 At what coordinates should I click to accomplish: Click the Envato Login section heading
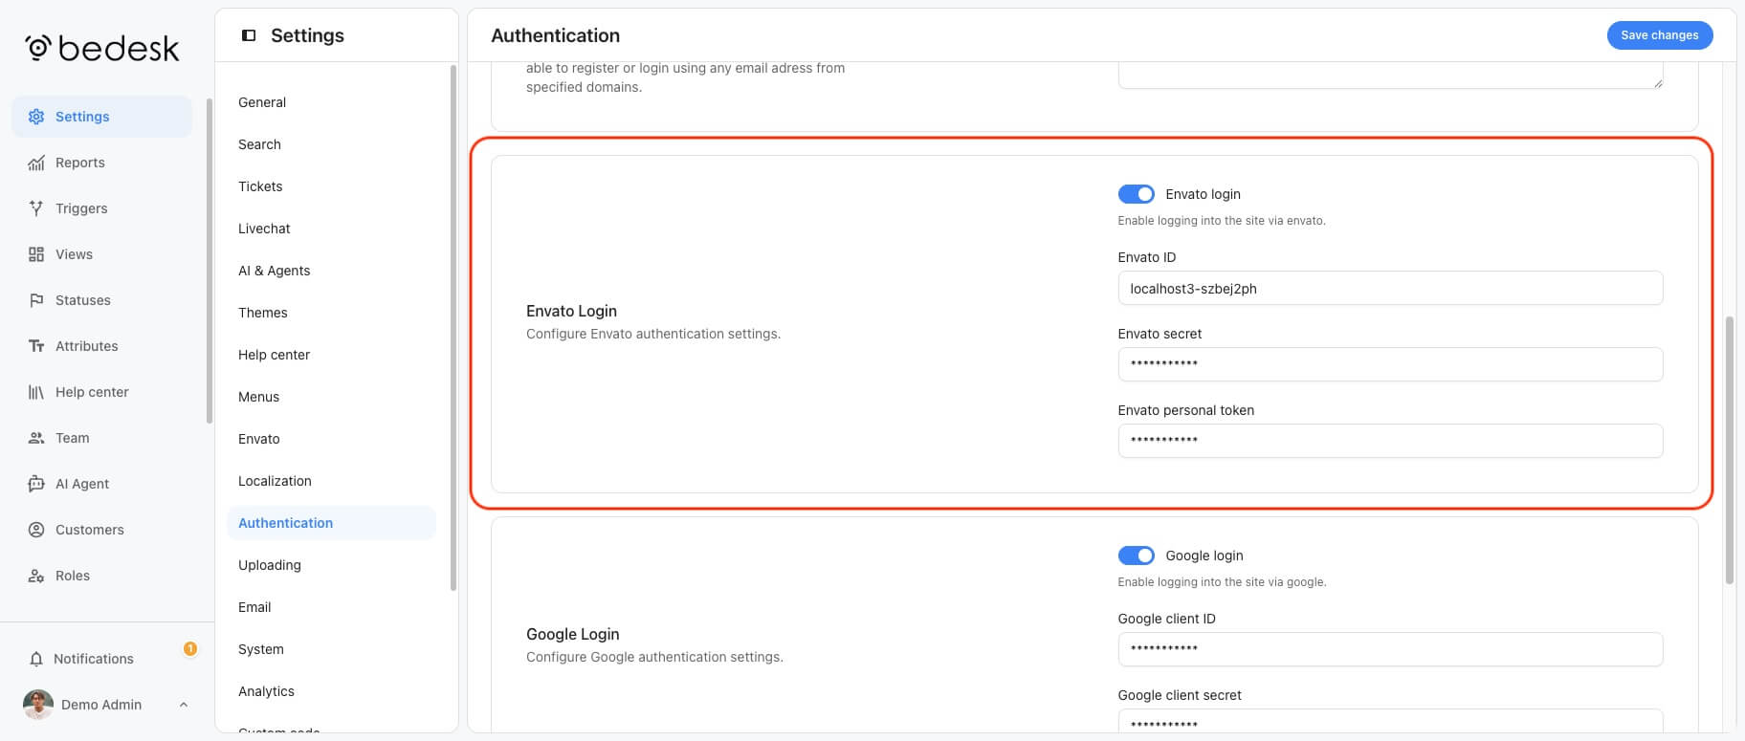(x=571, y=311)
